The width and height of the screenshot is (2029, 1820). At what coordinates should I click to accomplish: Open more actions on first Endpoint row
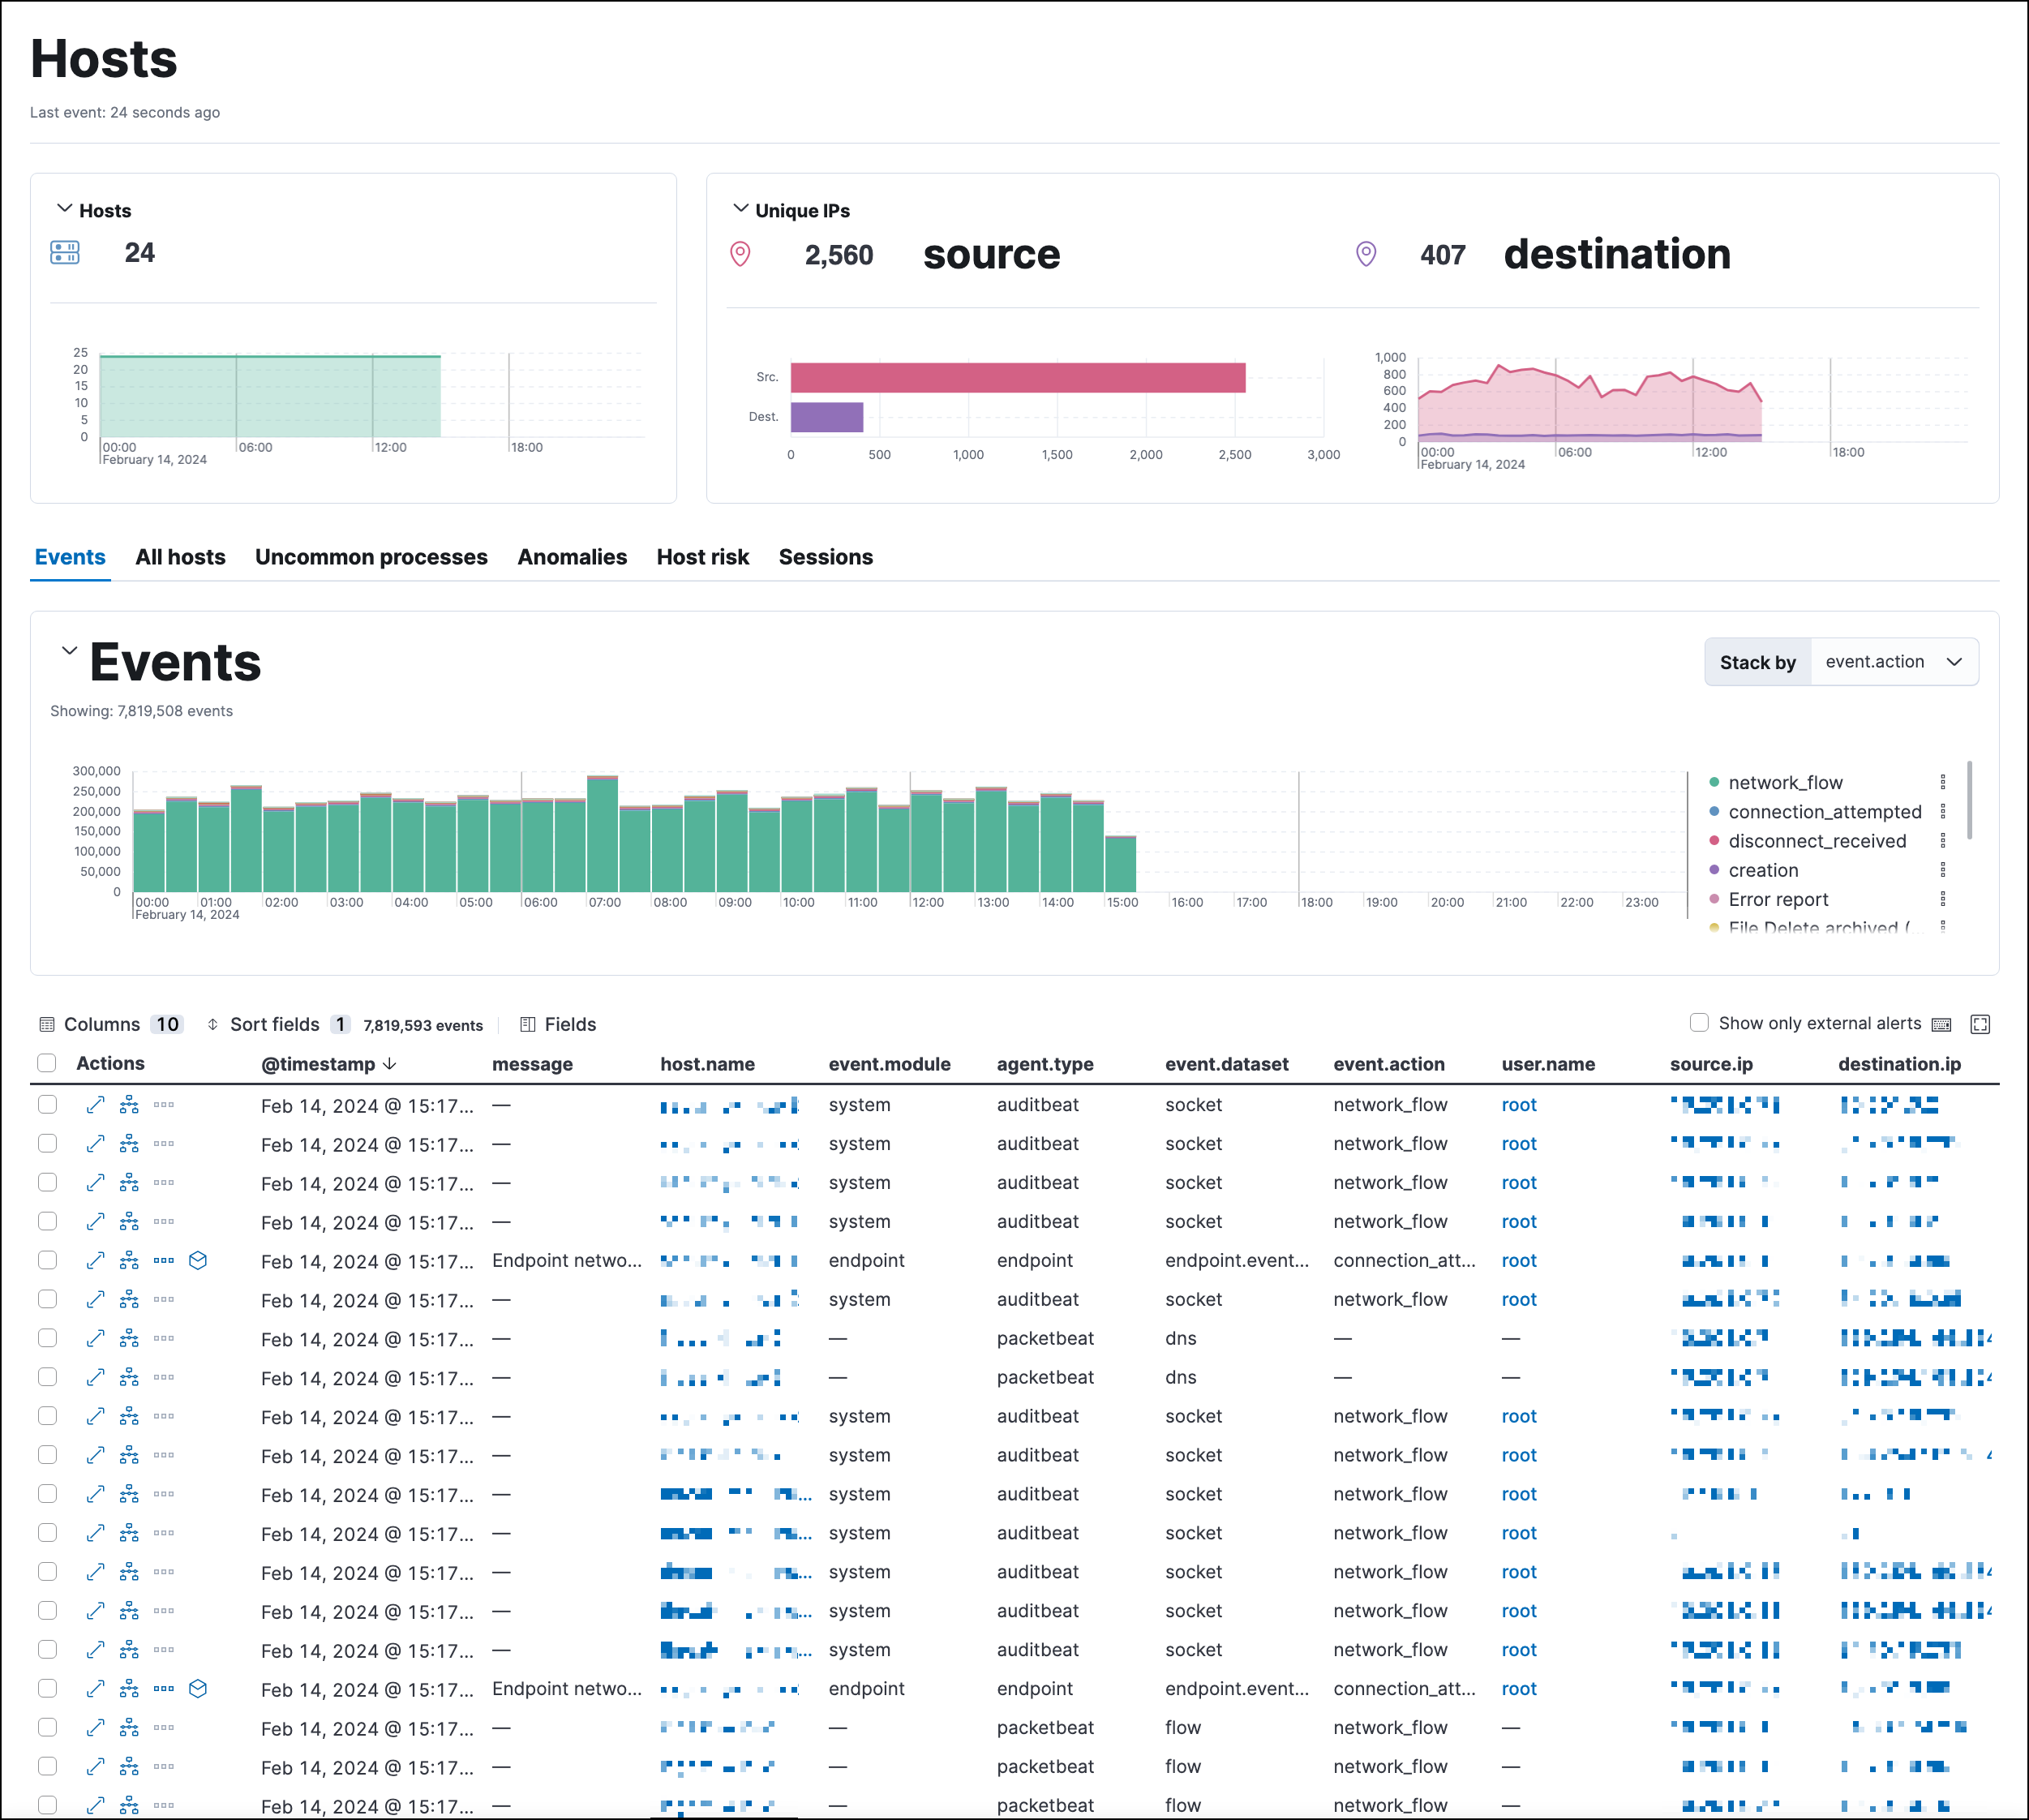click(164, 1261)
